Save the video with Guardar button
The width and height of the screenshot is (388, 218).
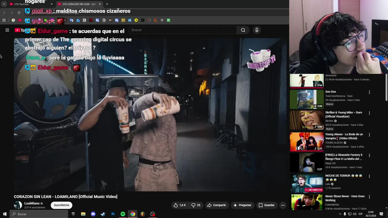266,205
